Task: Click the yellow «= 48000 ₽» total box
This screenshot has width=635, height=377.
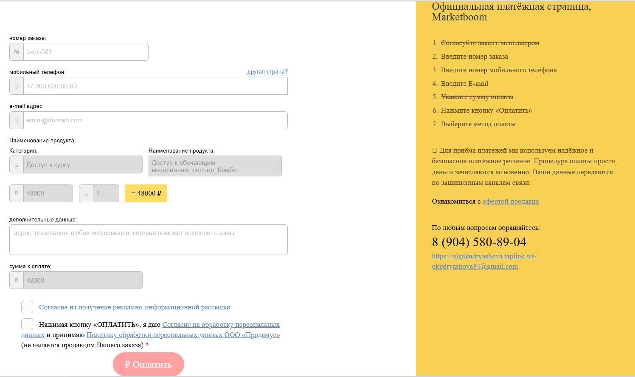Action: tap(146, 193)
